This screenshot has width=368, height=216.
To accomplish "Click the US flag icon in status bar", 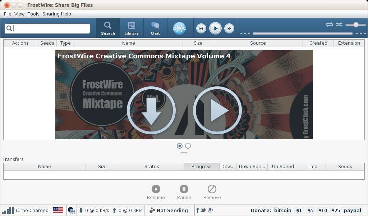I will point(58,210).
